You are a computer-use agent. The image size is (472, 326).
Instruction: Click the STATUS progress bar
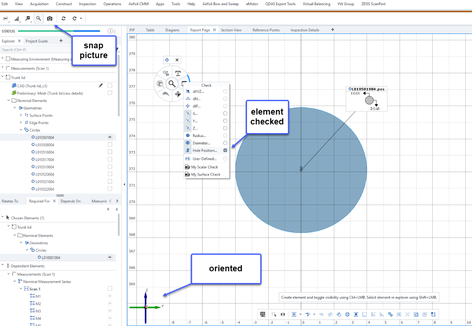(x=59, y=31)
